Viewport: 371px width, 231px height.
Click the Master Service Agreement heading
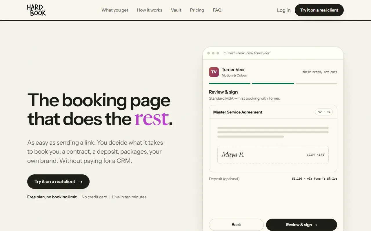coord(238,112)
